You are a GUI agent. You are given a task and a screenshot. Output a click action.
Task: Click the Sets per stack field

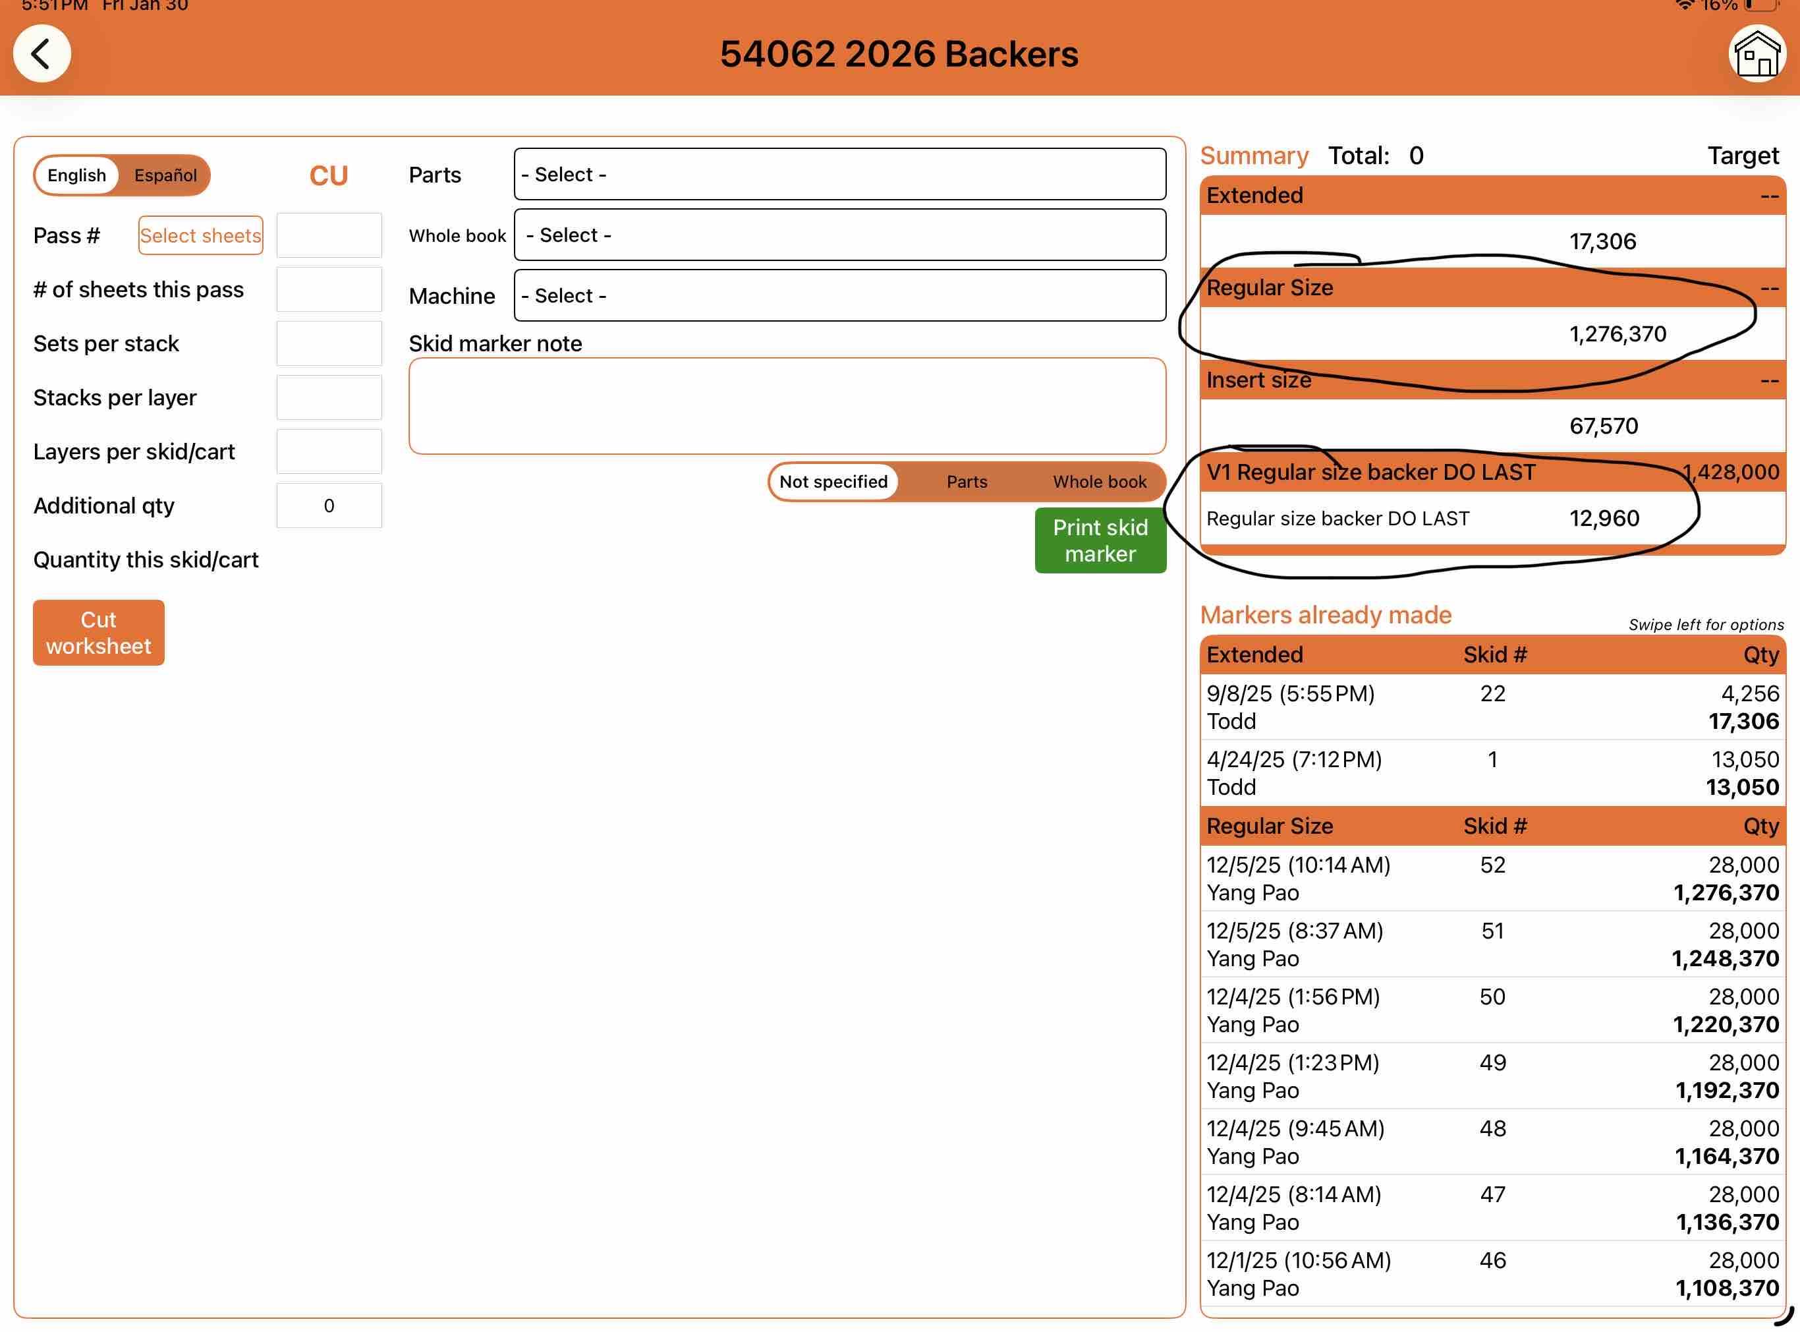[329, 343]
